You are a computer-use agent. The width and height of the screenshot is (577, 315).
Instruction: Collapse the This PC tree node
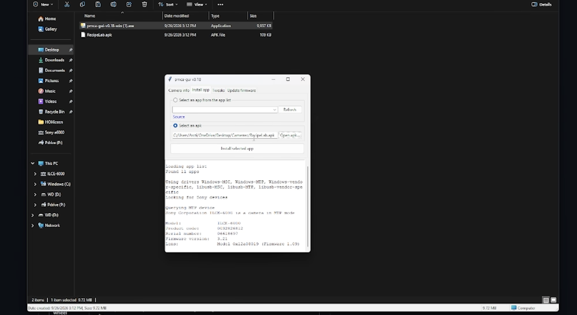(x=33, y=163)
